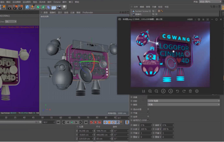The image size is (224, 142).
Task: Search in object manager magnifier
Action: (x=211, y=7)
